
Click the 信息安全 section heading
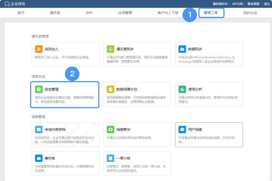pyautogui.click(x=38, y=76)
